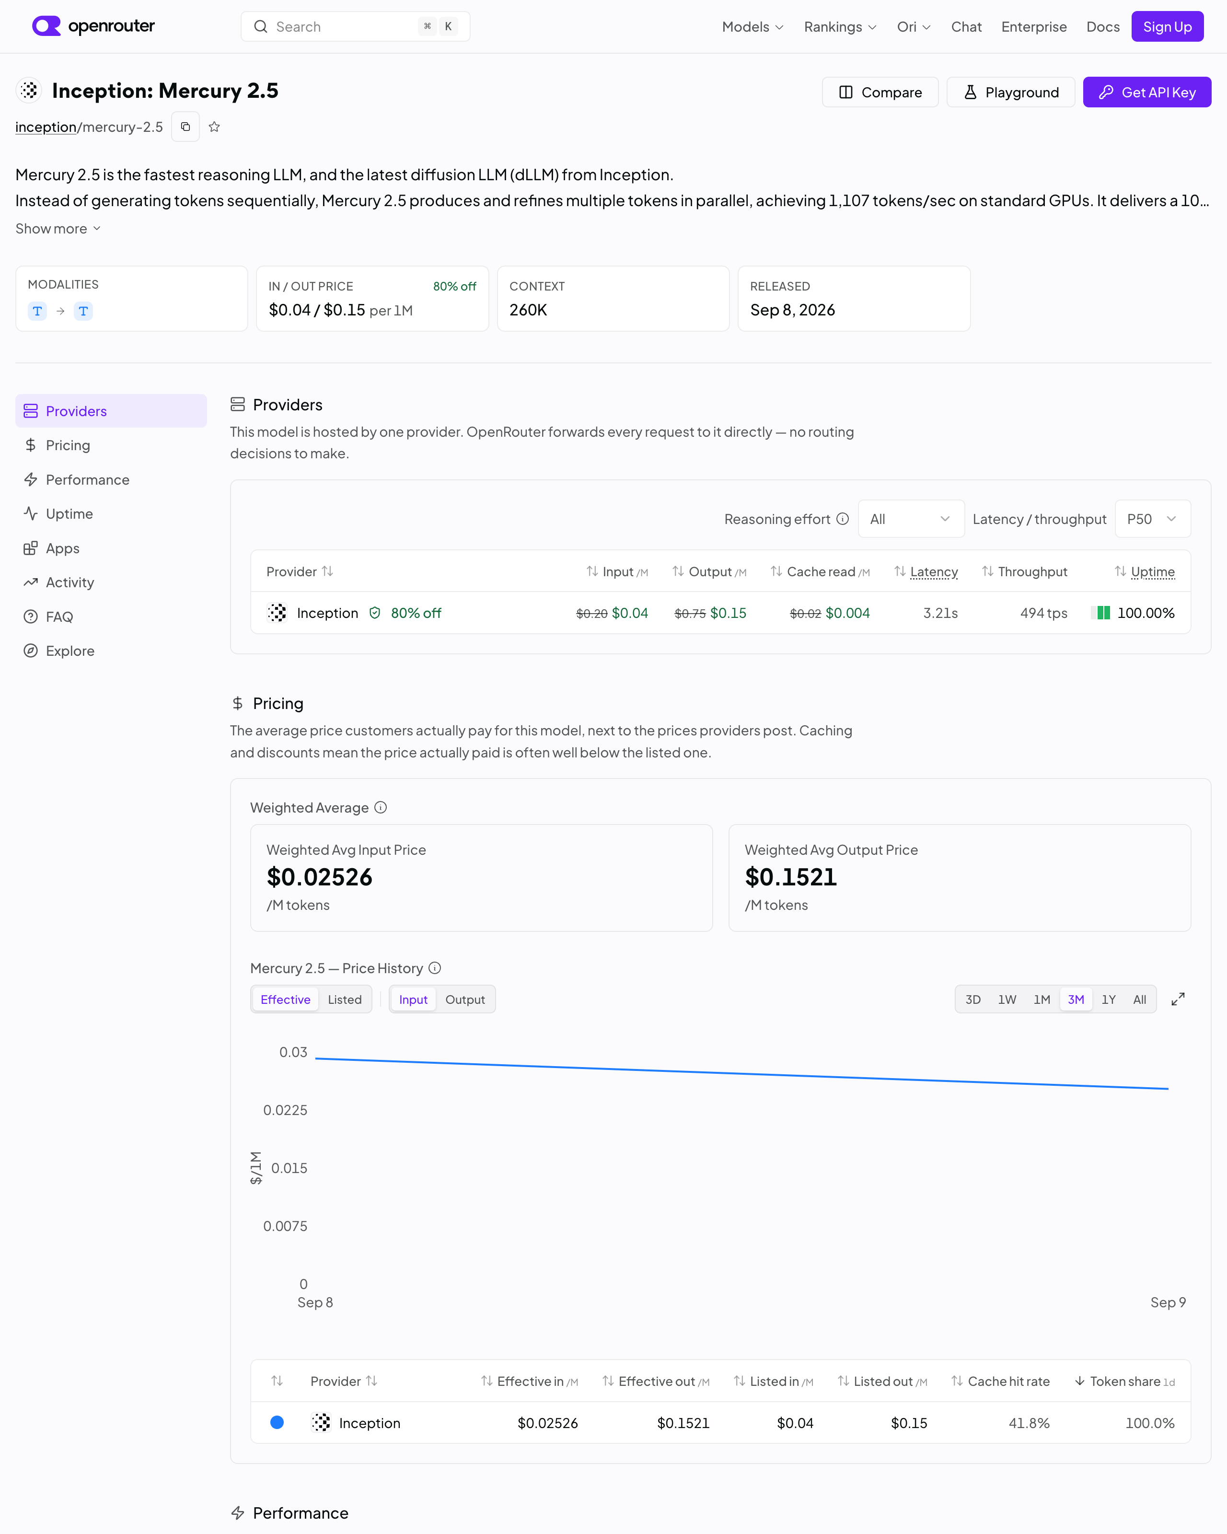The height and width of the screenshot is (1534, 1227).
Task: Sort providers table by Output price
Action: point(709,571)
